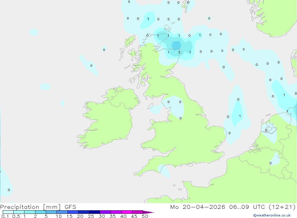Click the "[mm]" unit label
297x218 pixels.
52,207
